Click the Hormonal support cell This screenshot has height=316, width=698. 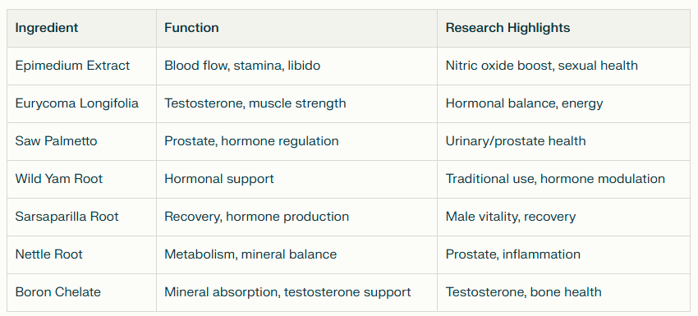[296, 179]
